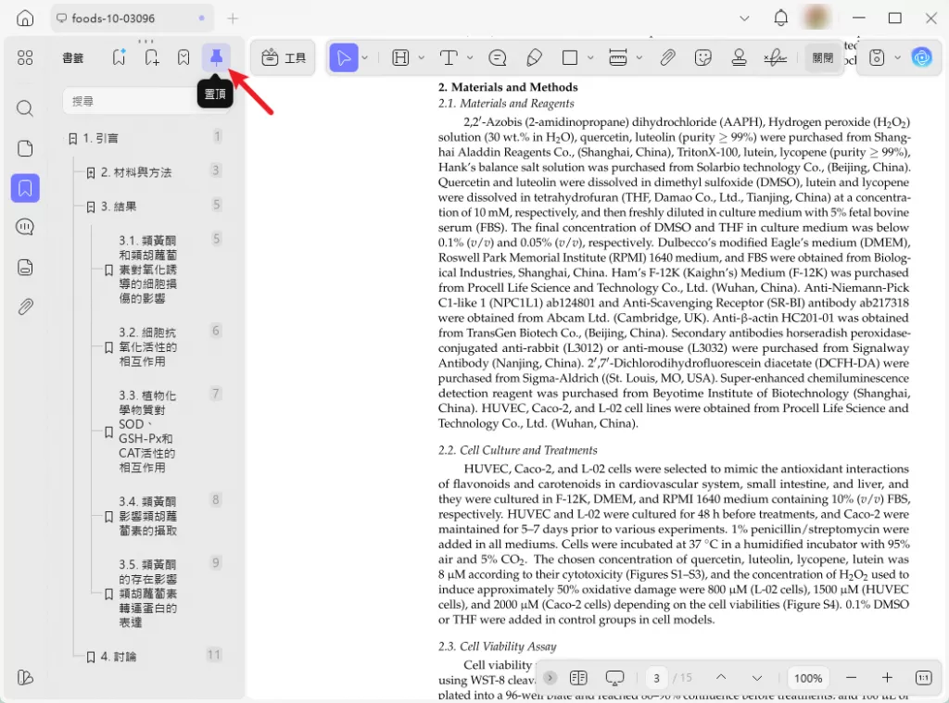The height and width of the screenshot is (703, 949).
Task: Open dropdown next to measure tool
Action: click(x=639, y=57)
